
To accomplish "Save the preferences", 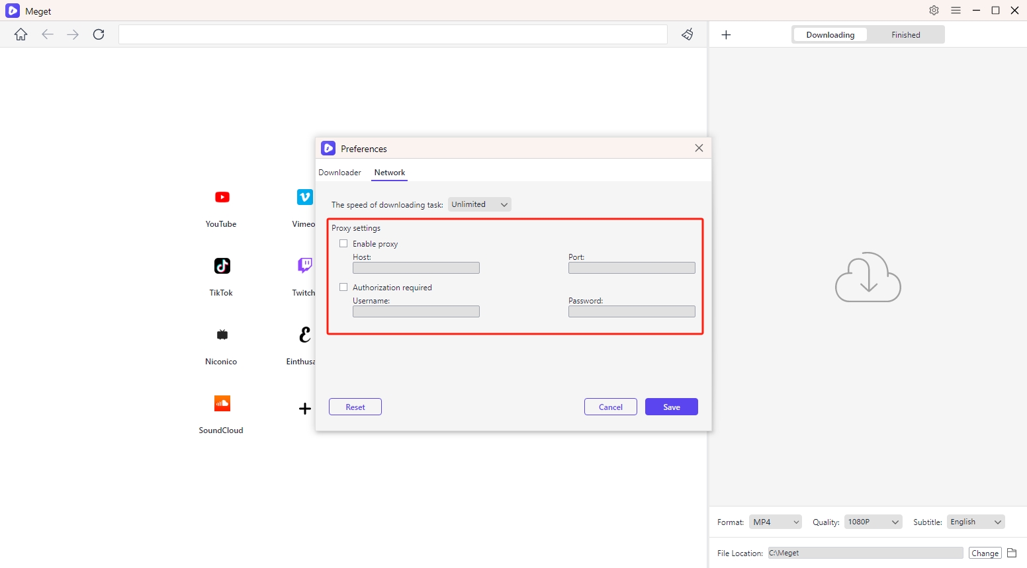I will pos(672,407).
